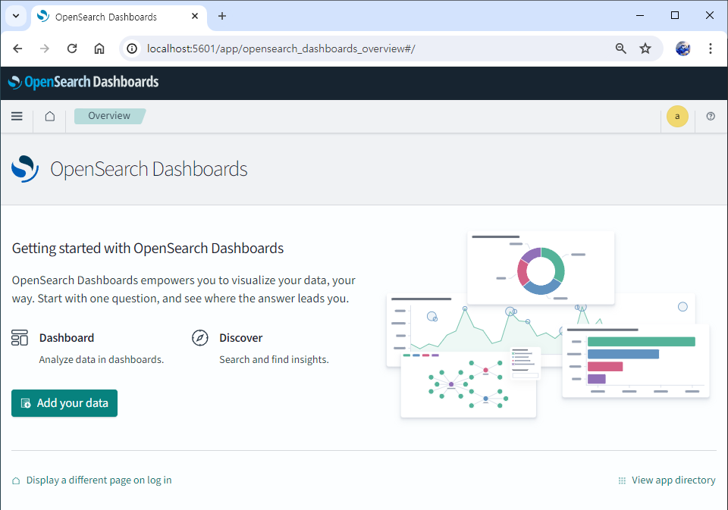Open the Dashboard app icon

[x=20, y=338]
